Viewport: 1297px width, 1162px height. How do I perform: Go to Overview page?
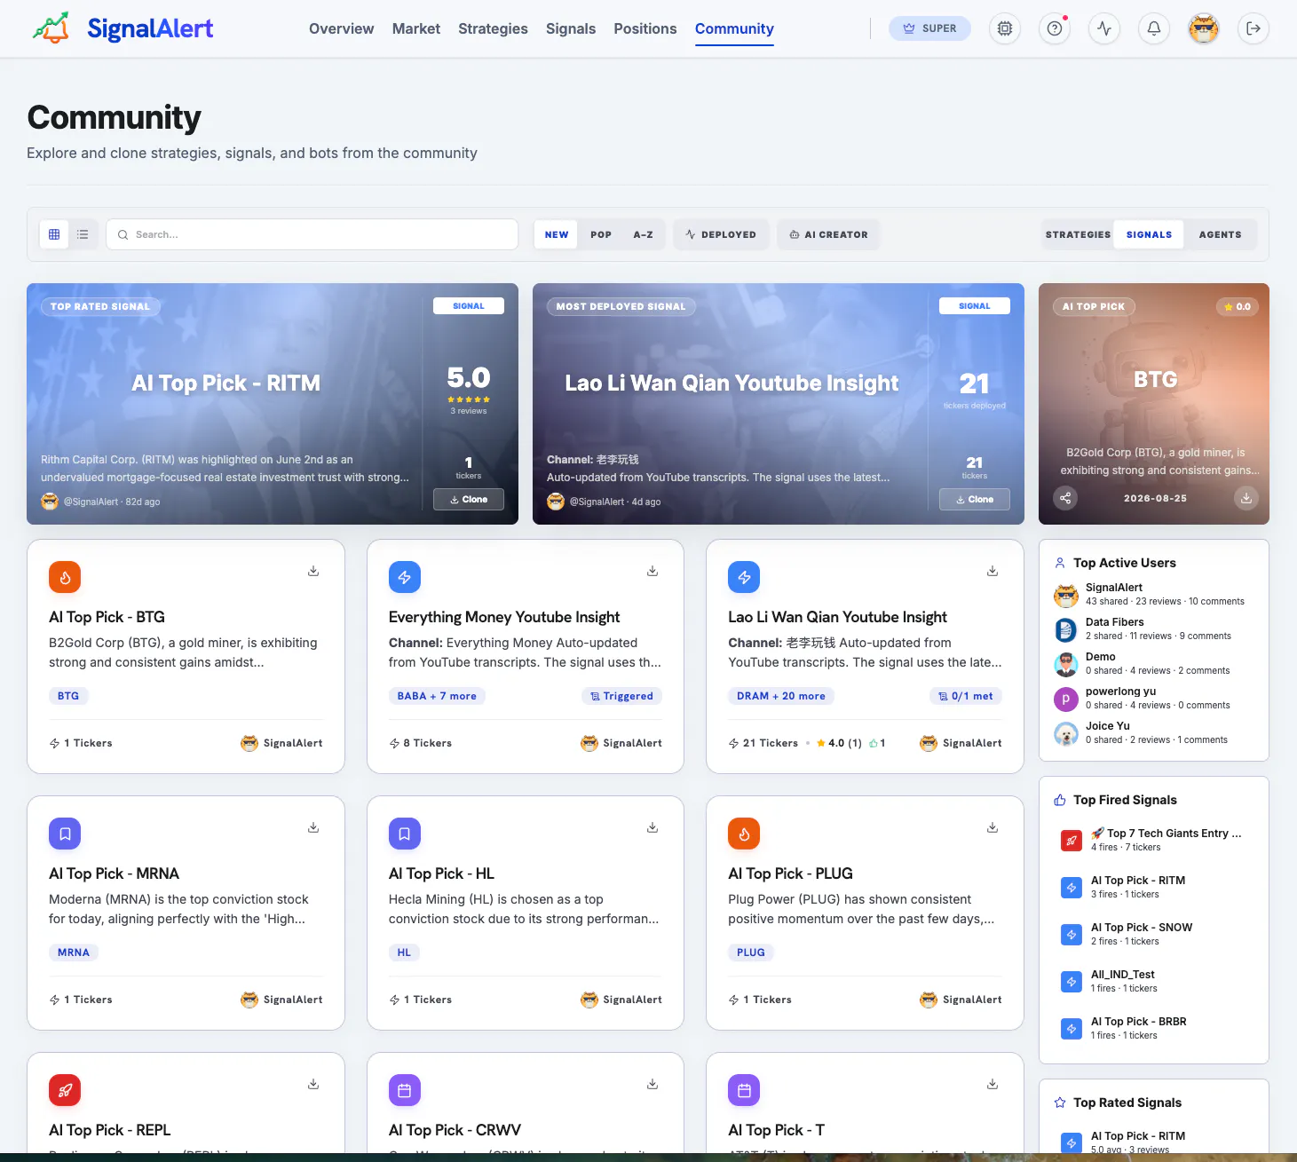[x=341, y=28]
